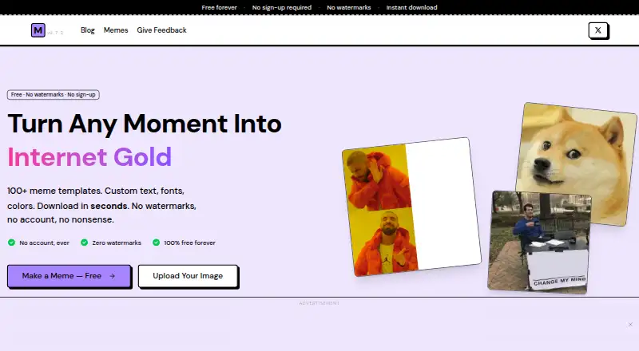Click the purple M logo icon
Image resolution: width=639 pixels, height=351 pixels.
38,30
